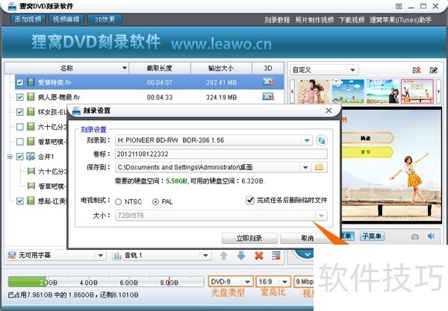
Task: Open the 3D效果 toolbar button
Action: coord(105,19)
